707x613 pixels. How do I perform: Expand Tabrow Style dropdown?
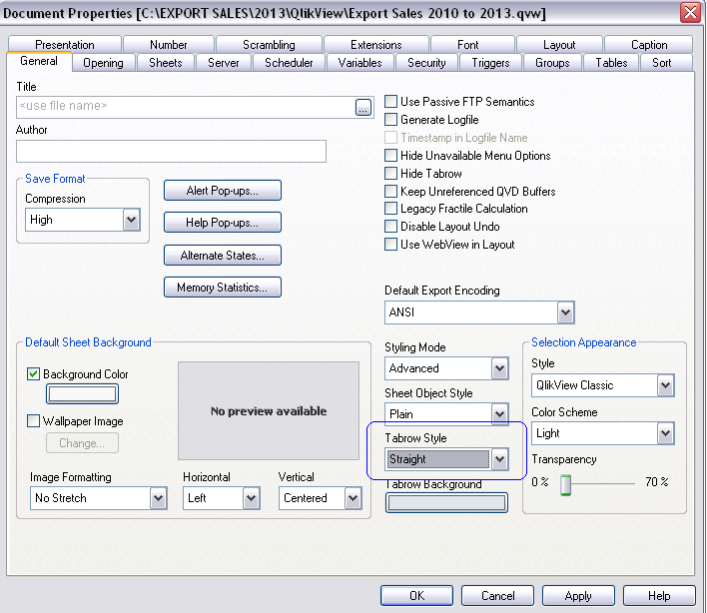[499, 459]
